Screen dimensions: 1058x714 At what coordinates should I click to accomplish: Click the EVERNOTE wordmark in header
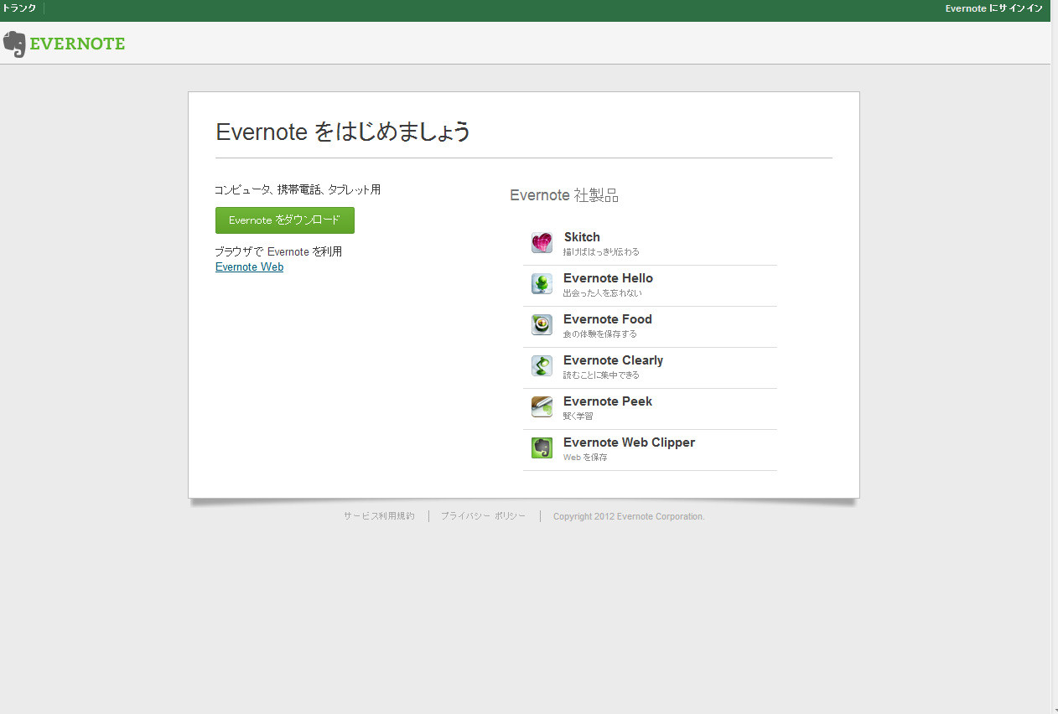[x=77, y=44]
